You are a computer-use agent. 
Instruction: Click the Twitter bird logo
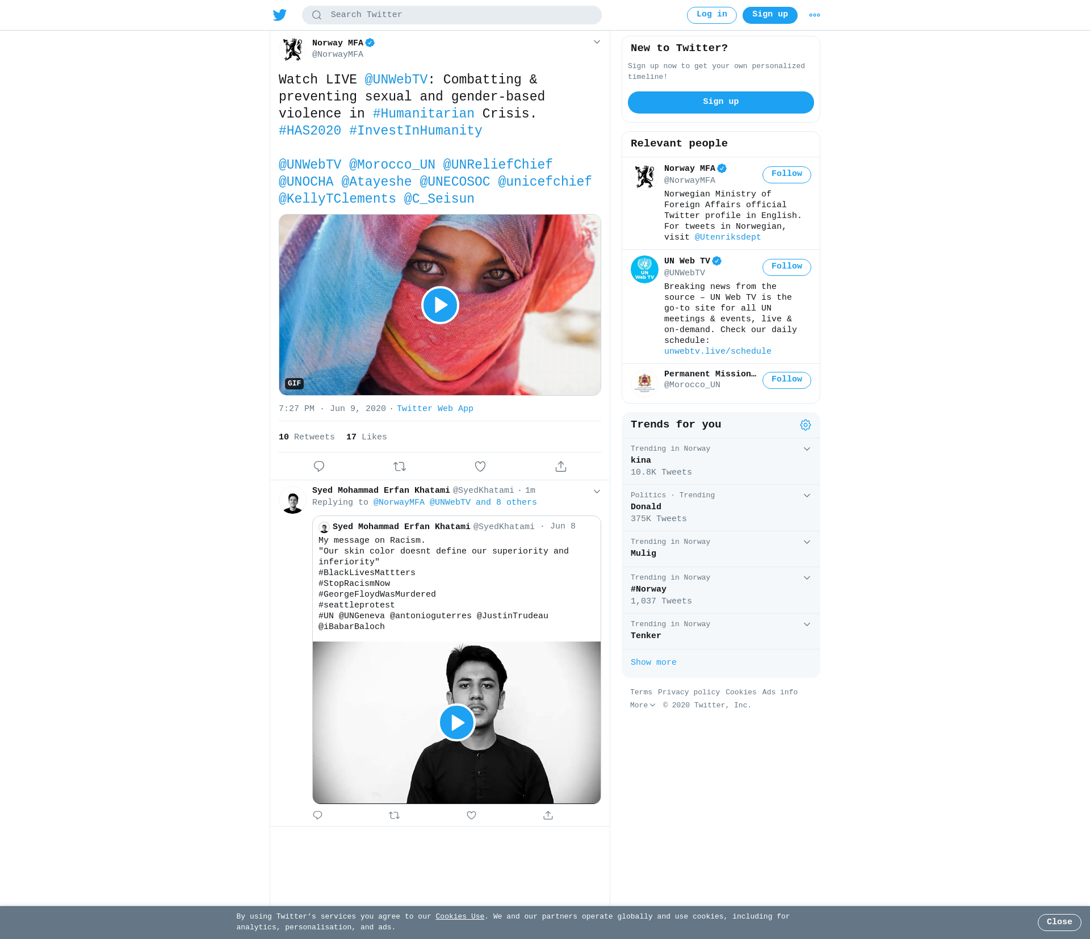point(280,15)
